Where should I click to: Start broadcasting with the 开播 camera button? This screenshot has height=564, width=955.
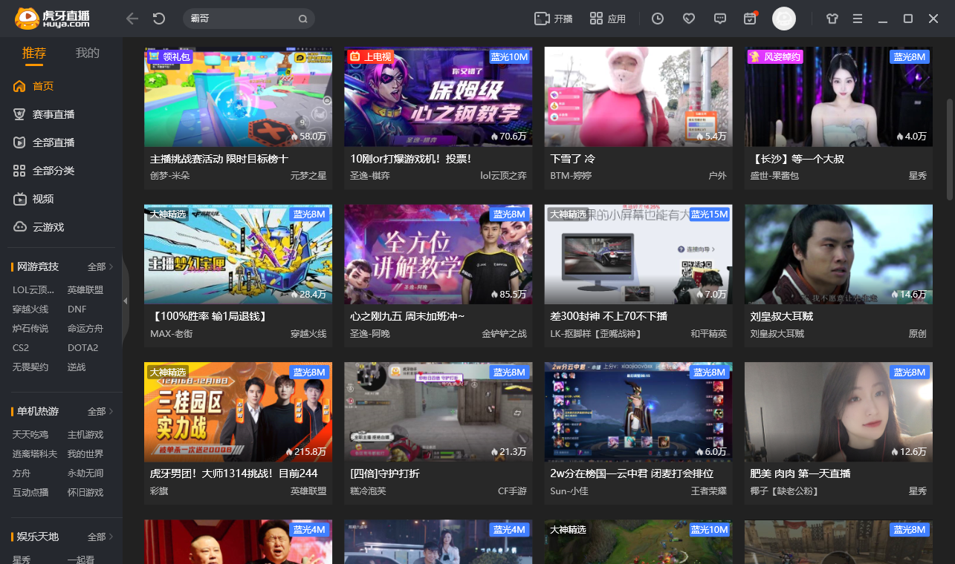click(553, 19)
